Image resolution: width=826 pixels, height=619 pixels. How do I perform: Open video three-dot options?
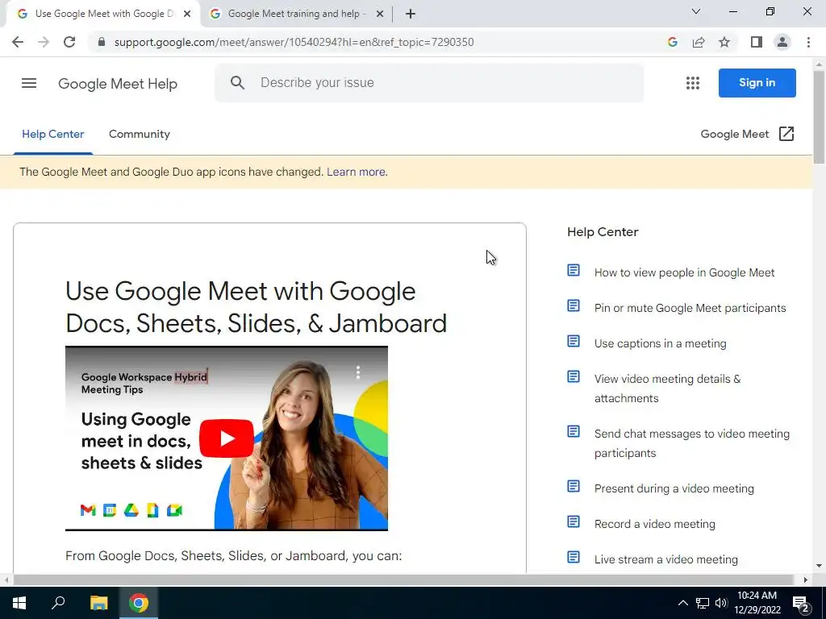click(x=357, y=372)
